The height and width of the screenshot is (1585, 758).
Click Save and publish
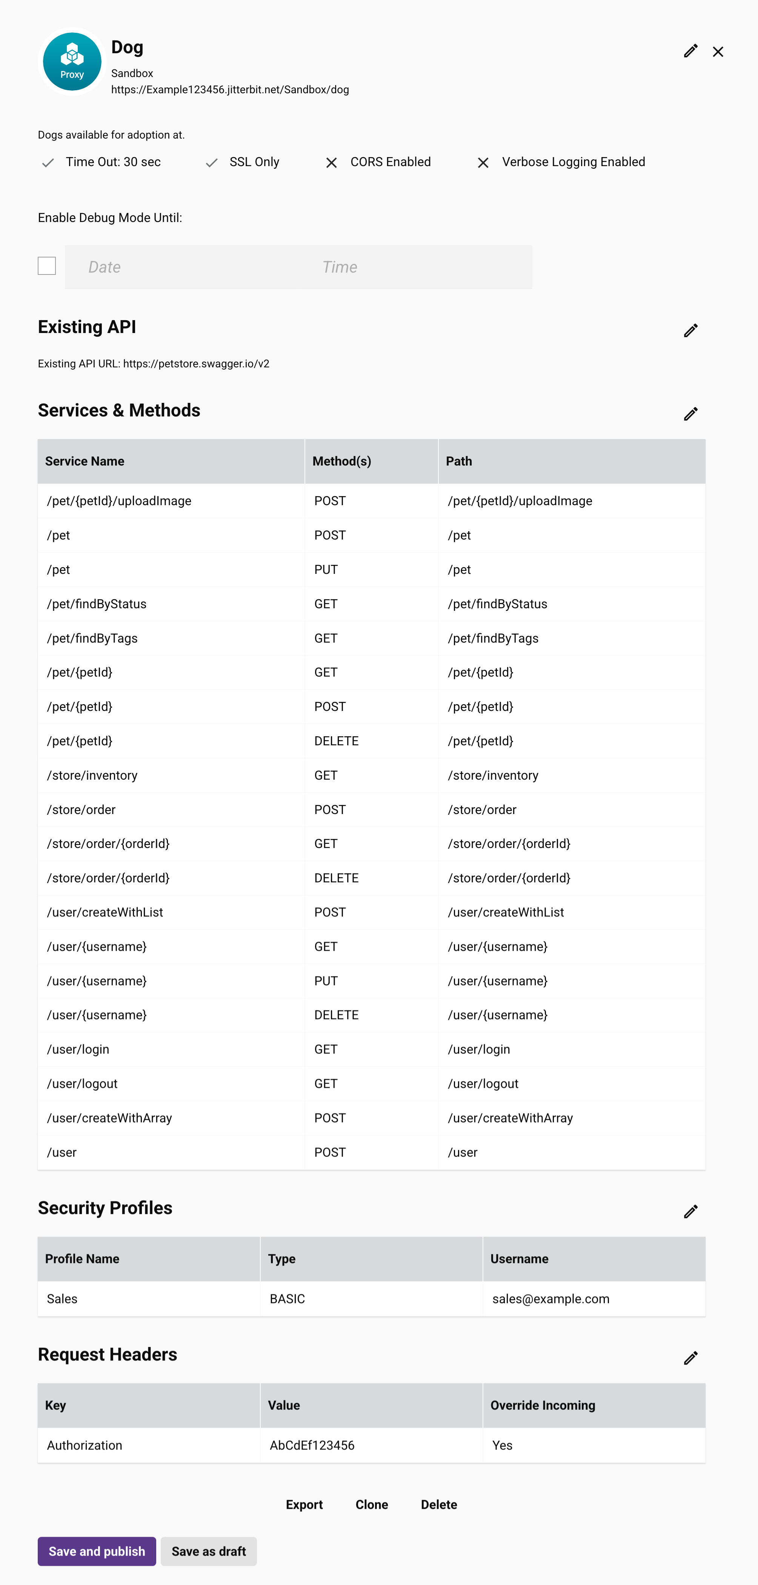click(x=97, y=1551)
